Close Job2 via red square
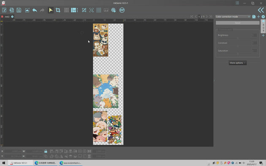The height and width of the screenshot is (166, 266). pyautogui.click(x=2, y=16)
